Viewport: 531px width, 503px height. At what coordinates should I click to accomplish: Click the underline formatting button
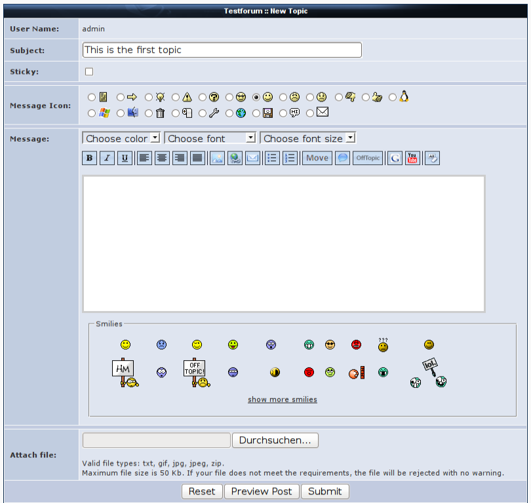125,158
